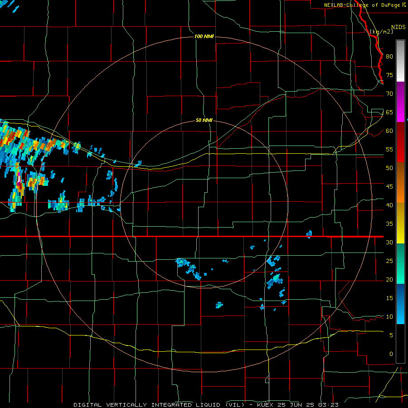Click the "50 NMI" range ring label
Screen dimensions: 408x408
[204, 121]
